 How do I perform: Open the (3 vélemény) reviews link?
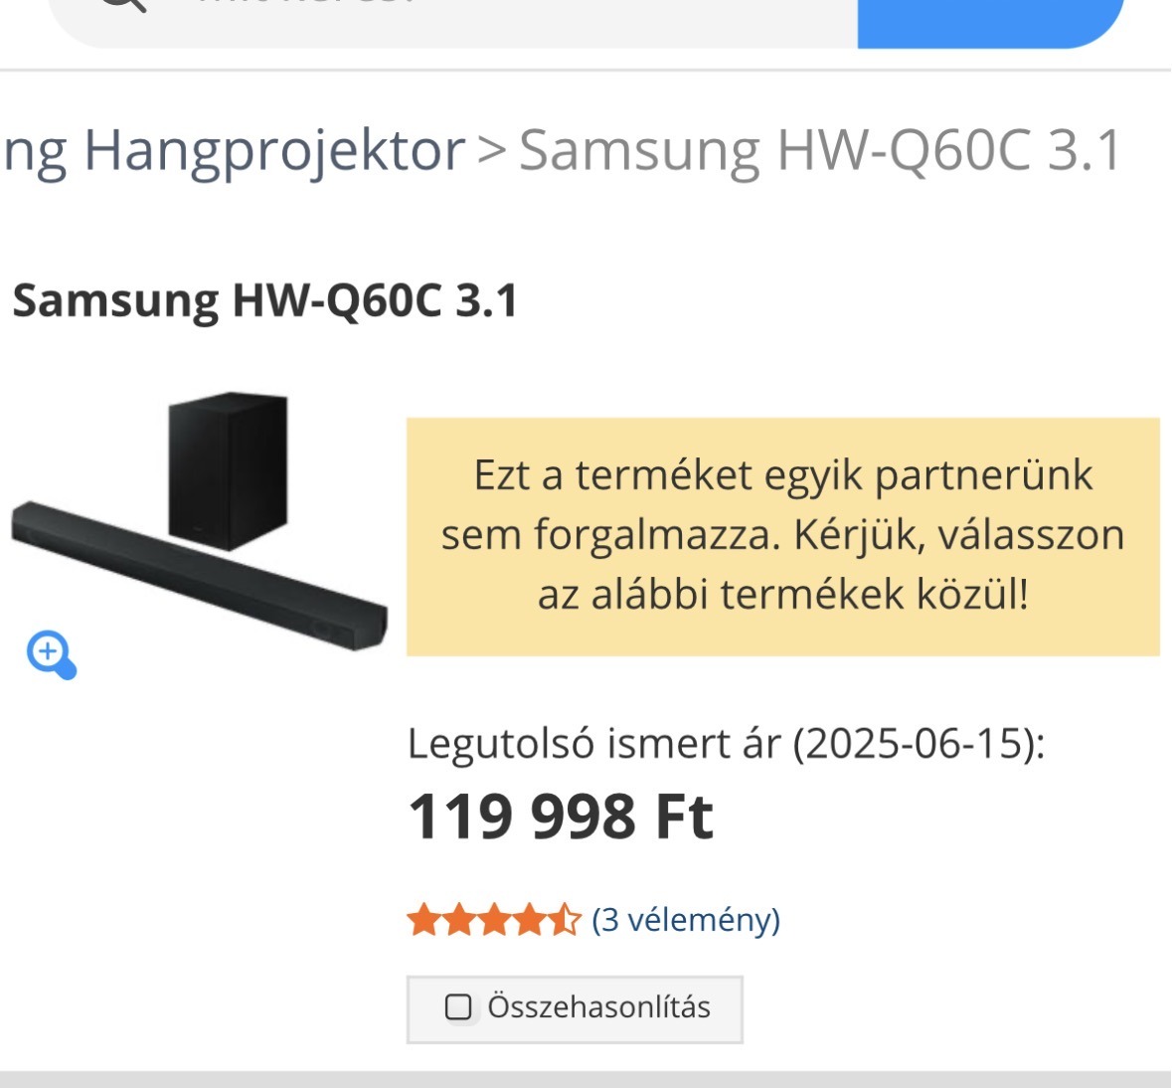(686, 921)
